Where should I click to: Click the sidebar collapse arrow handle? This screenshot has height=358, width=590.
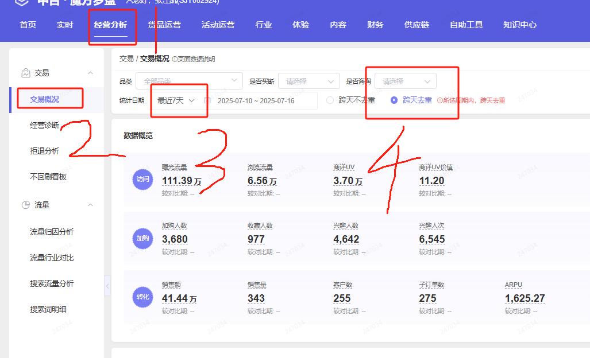tap(107, 286)
